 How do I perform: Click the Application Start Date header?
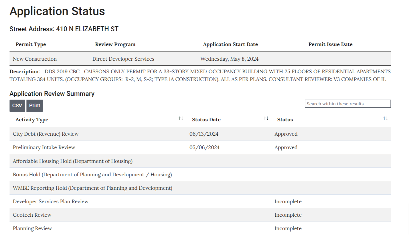click(x=230, y=44)
